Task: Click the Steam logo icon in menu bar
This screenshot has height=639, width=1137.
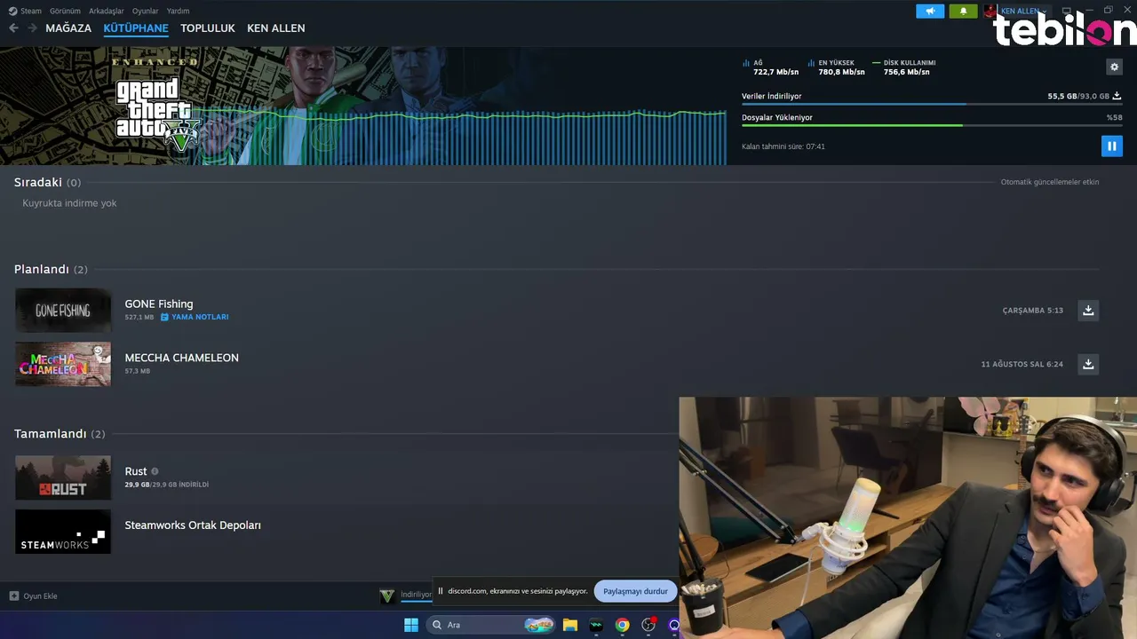Action: coord(12,12)
